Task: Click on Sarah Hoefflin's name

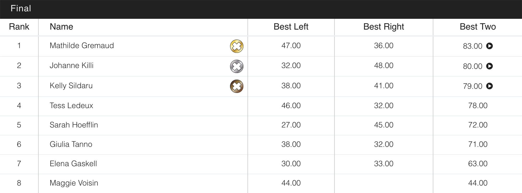Action: tap(74, 125)
